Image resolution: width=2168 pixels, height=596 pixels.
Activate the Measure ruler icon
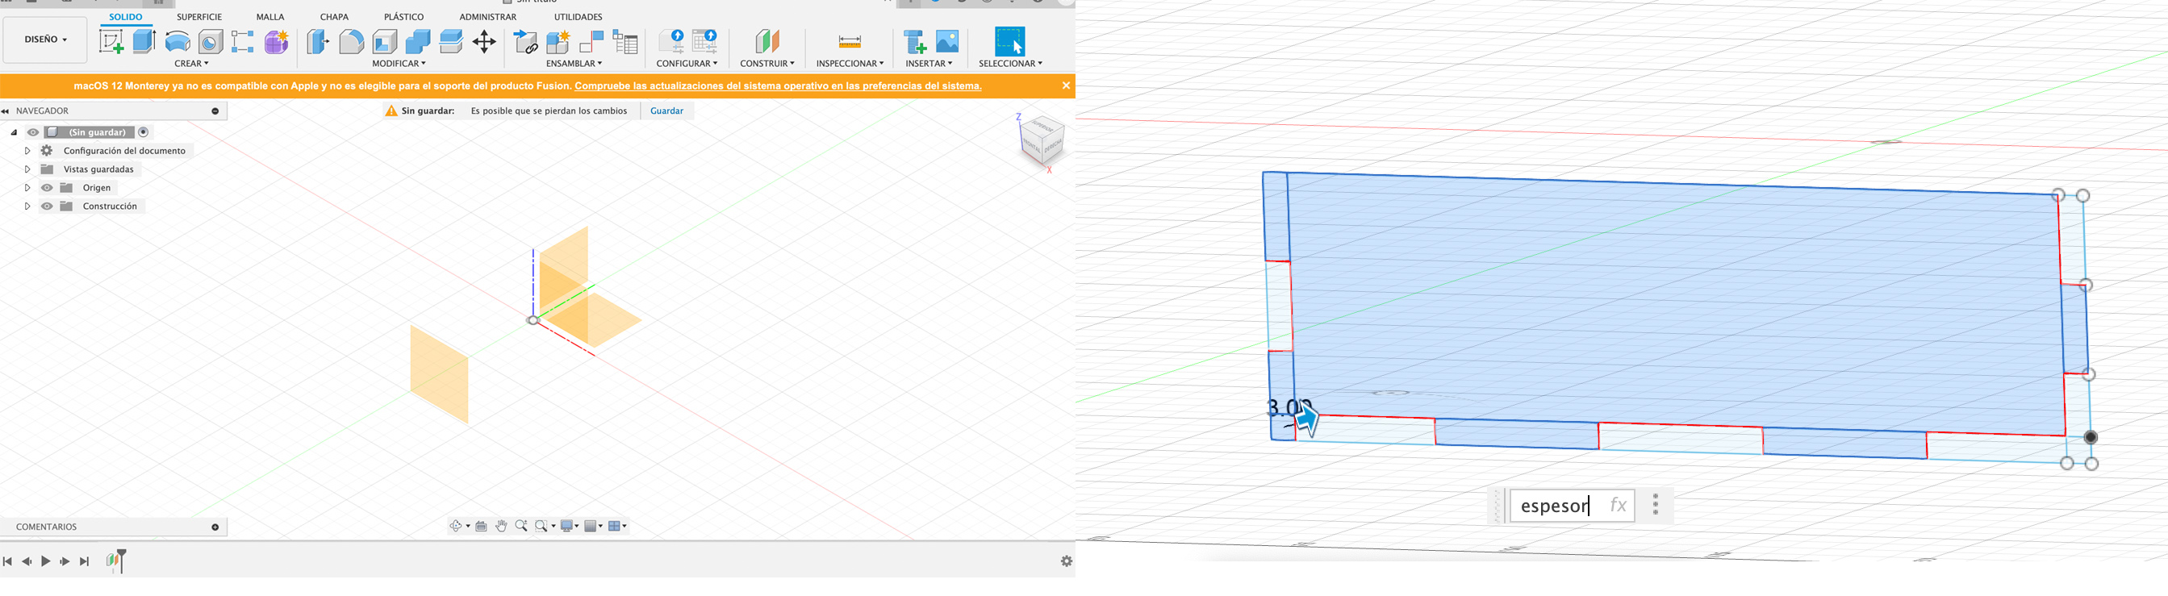point(849,41)
